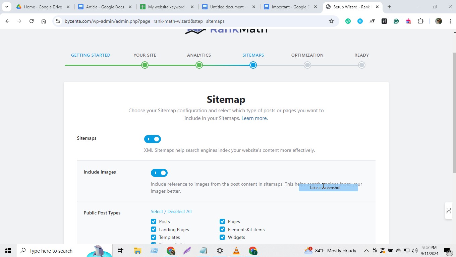Open Task View on taskbar
This screenshot has height=257, width=456.
tap(121, 251)
